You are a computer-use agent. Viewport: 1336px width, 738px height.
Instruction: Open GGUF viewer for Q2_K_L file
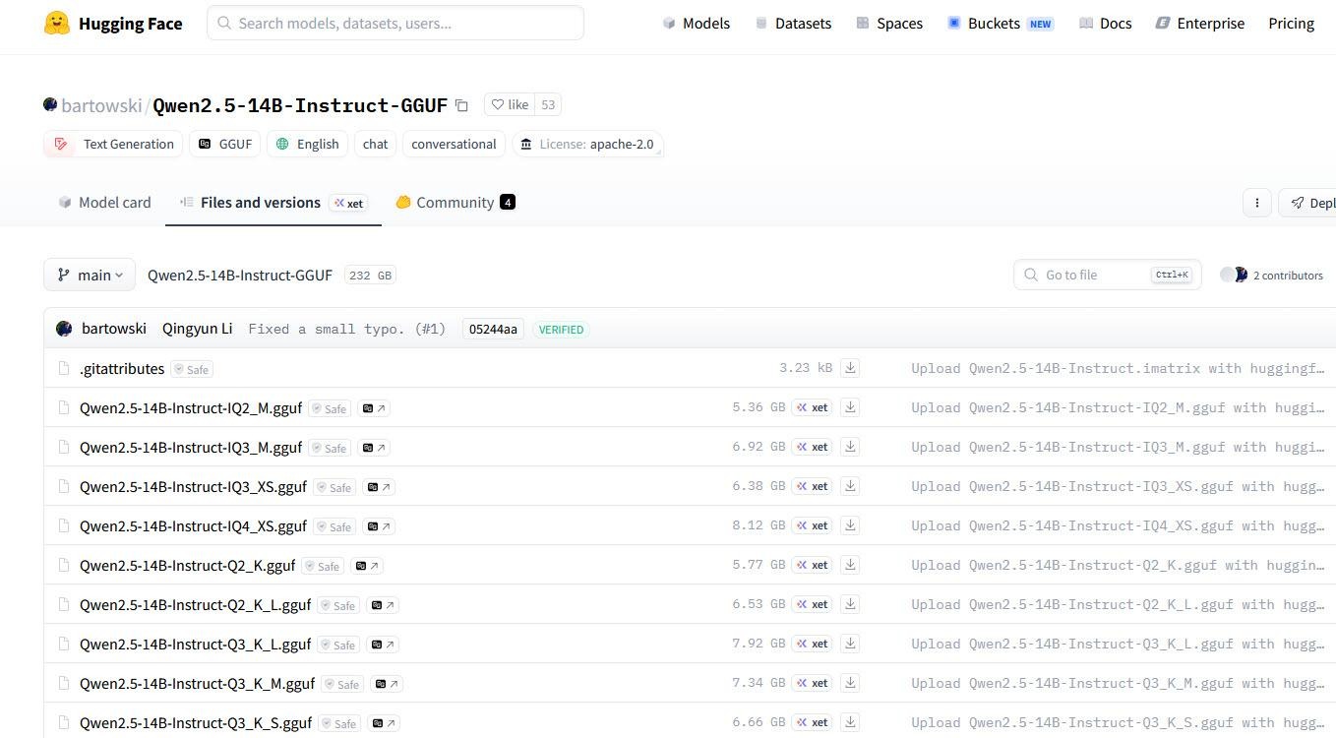[x=383, y=605]
